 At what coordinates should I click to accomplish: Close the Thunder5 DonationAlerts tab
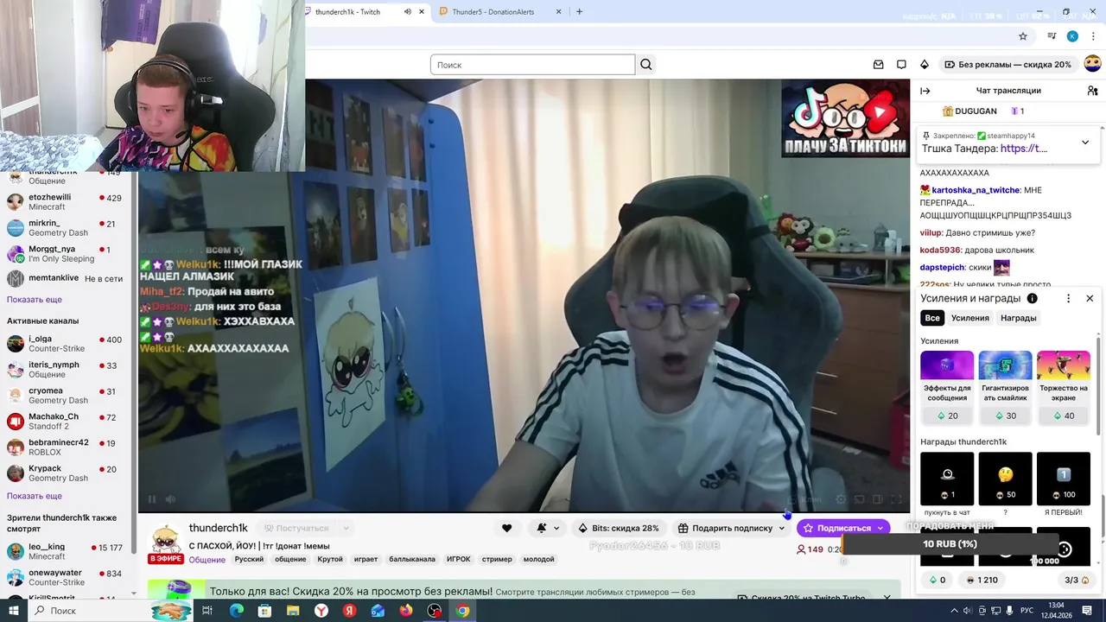(x=559, y=12)
